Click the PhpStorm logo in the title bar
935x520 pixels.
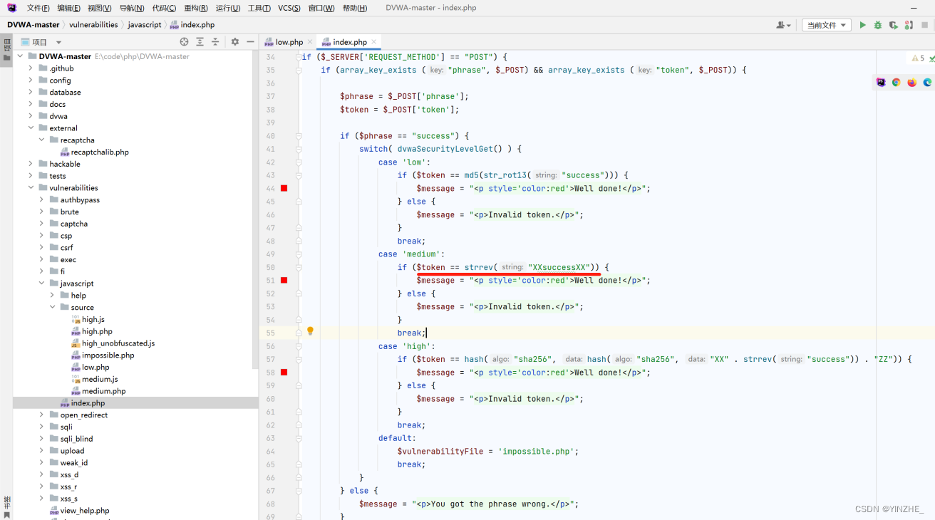[12, 8]
